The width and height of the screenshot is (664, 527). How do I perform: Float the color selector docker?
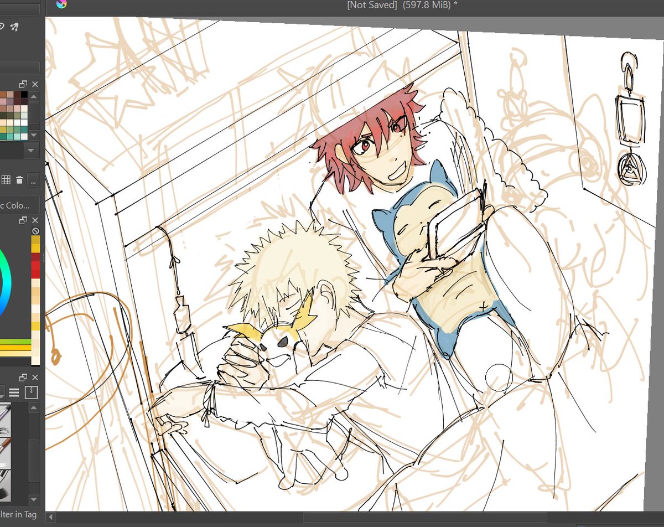23,220
